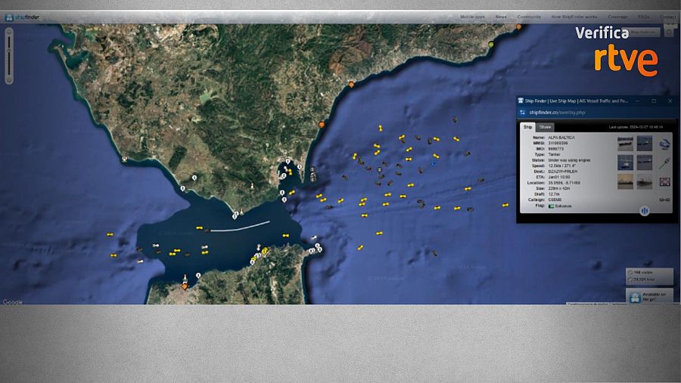Click the clock icon beside the visible count
This screenshot has width=681, height=383.
coord(630,273)
